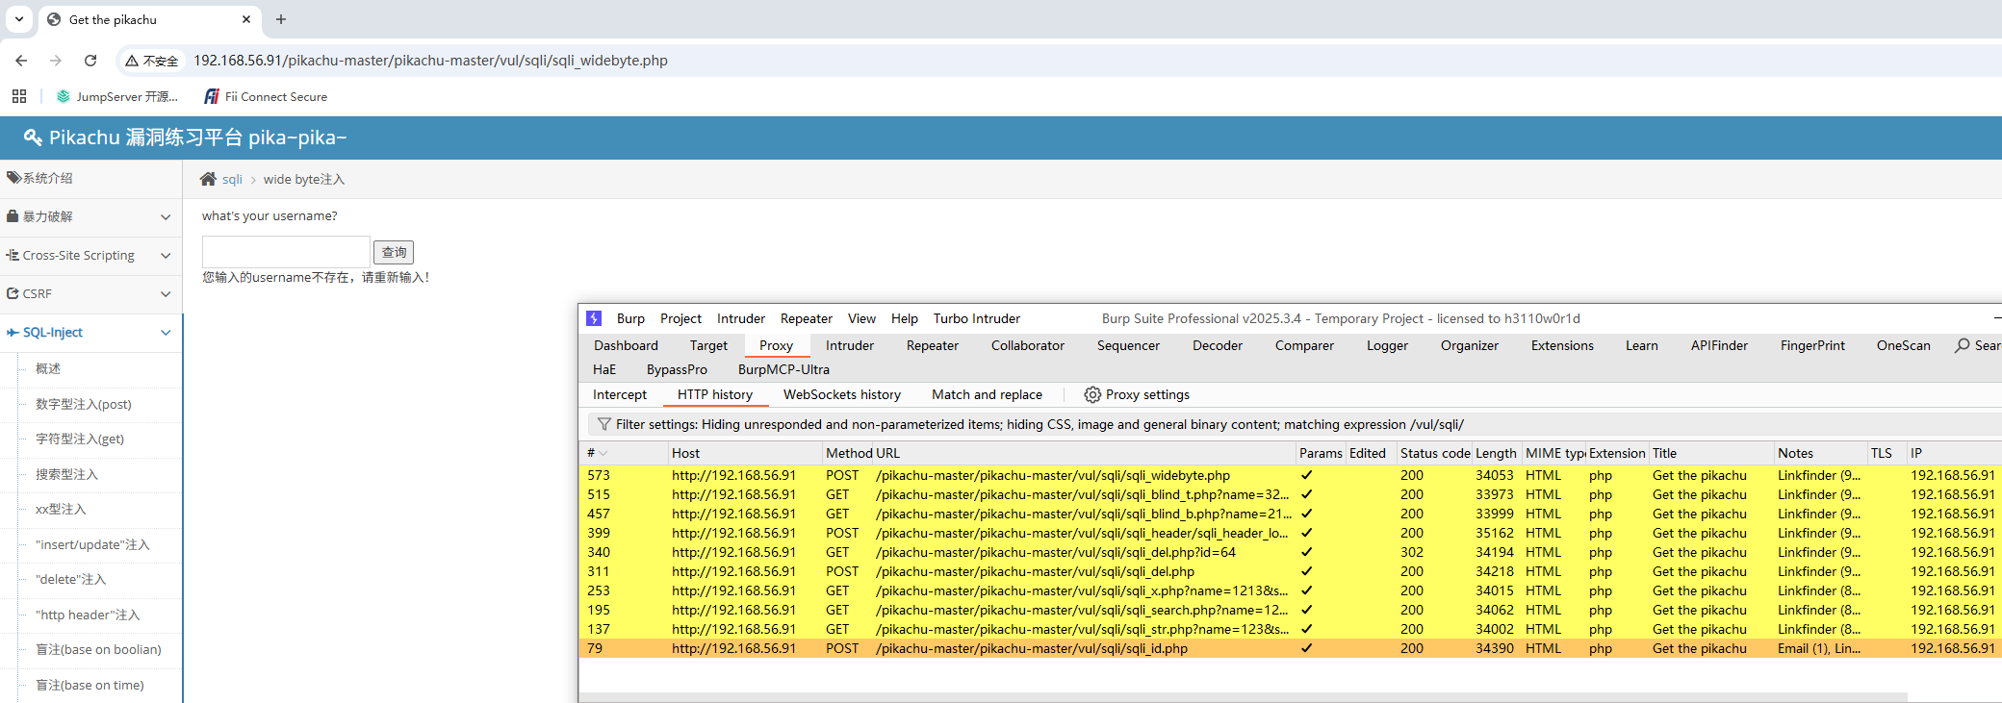Open the Match and replace sub-tab
2002x703 pixels.
point(987,394)
